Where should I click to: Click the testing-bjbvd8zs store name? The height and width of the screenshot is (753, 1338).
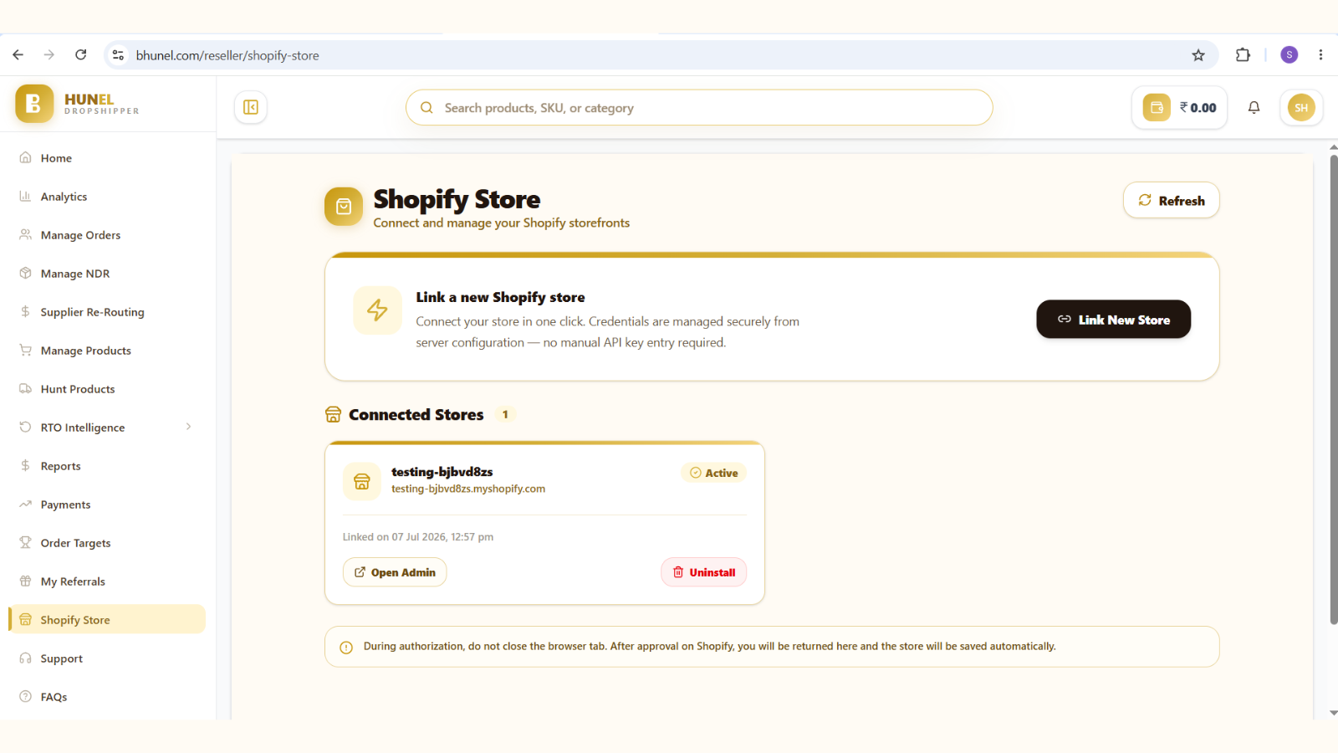(x=442, y=472)
